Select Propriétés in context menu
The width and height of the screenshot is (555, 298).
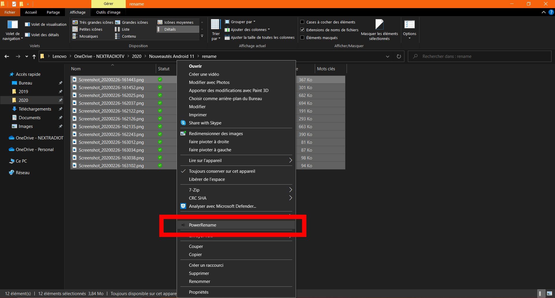236,292
